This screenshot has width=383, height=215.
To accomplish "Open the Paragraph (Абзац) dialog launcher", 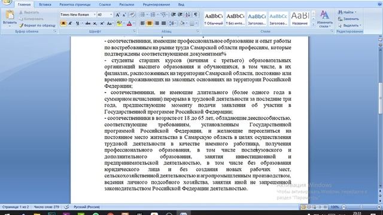I will [x=198, y=32].
